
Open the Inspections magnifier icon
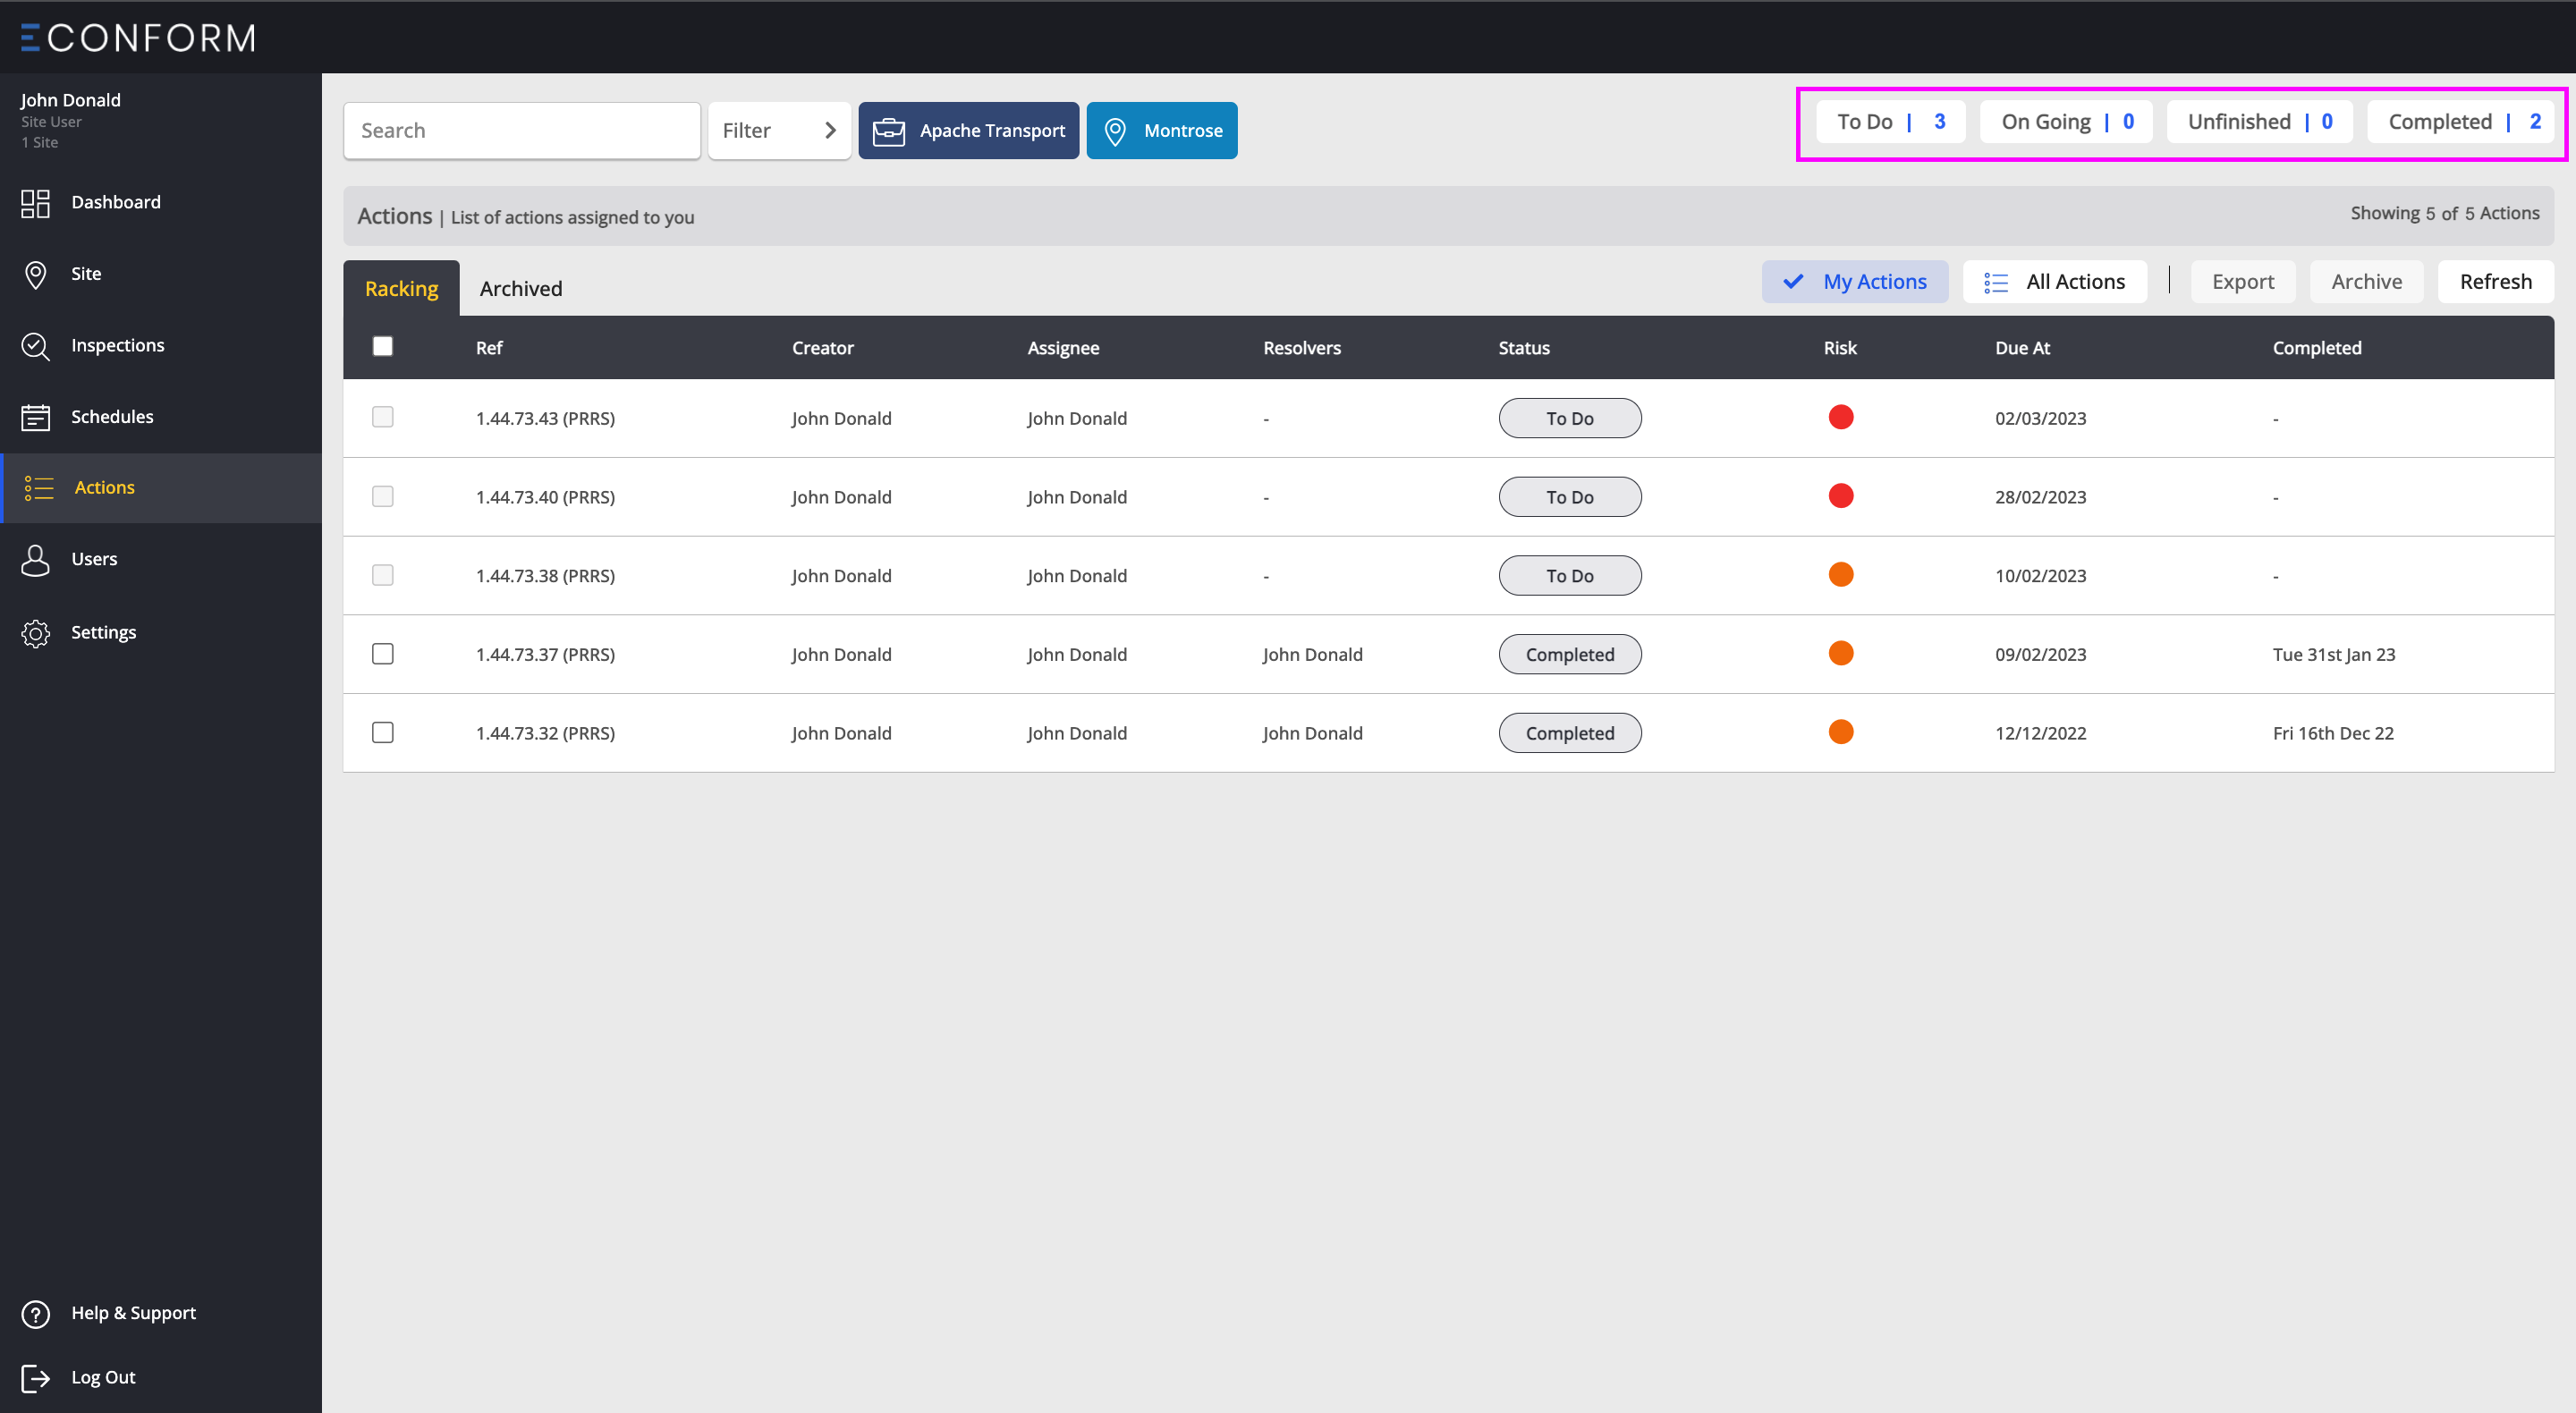coord(35,346)
